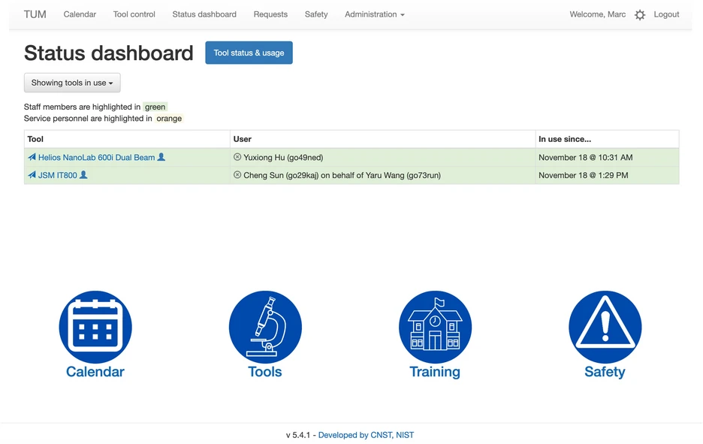703x444 pixels.
Task: Expand the Showing tools in use dropdown
Action: (72, 83)
